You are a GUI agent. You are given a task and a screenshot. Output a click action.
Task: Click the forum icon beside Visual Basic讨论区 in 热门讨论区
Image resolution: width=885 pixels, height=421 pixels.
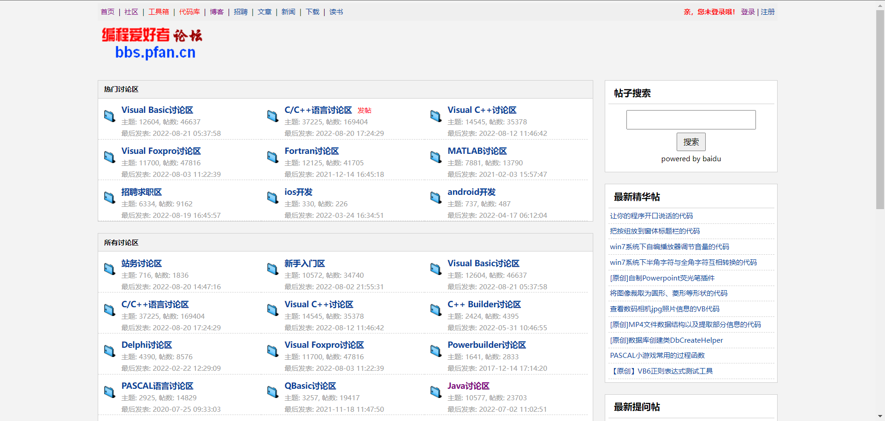pyautogui.click(x=110, y=116)
